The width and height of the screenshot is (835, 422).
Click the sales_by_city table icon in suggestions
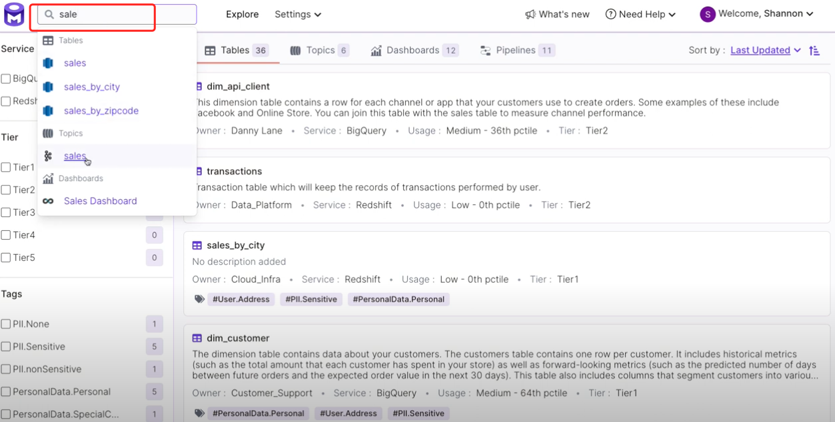[x=48, y=87]
